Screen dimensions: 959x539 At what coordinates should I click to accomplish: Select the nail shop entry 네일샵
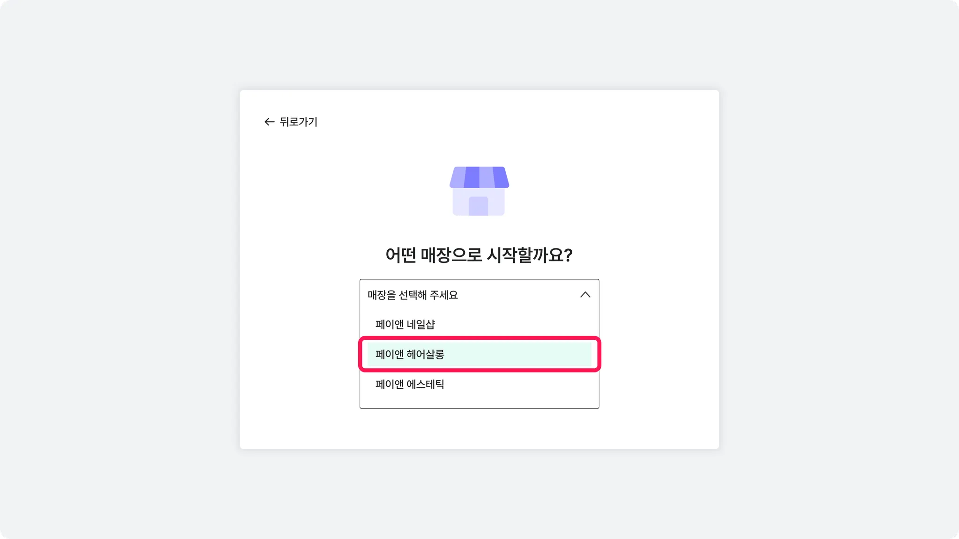tap(420, 324)
